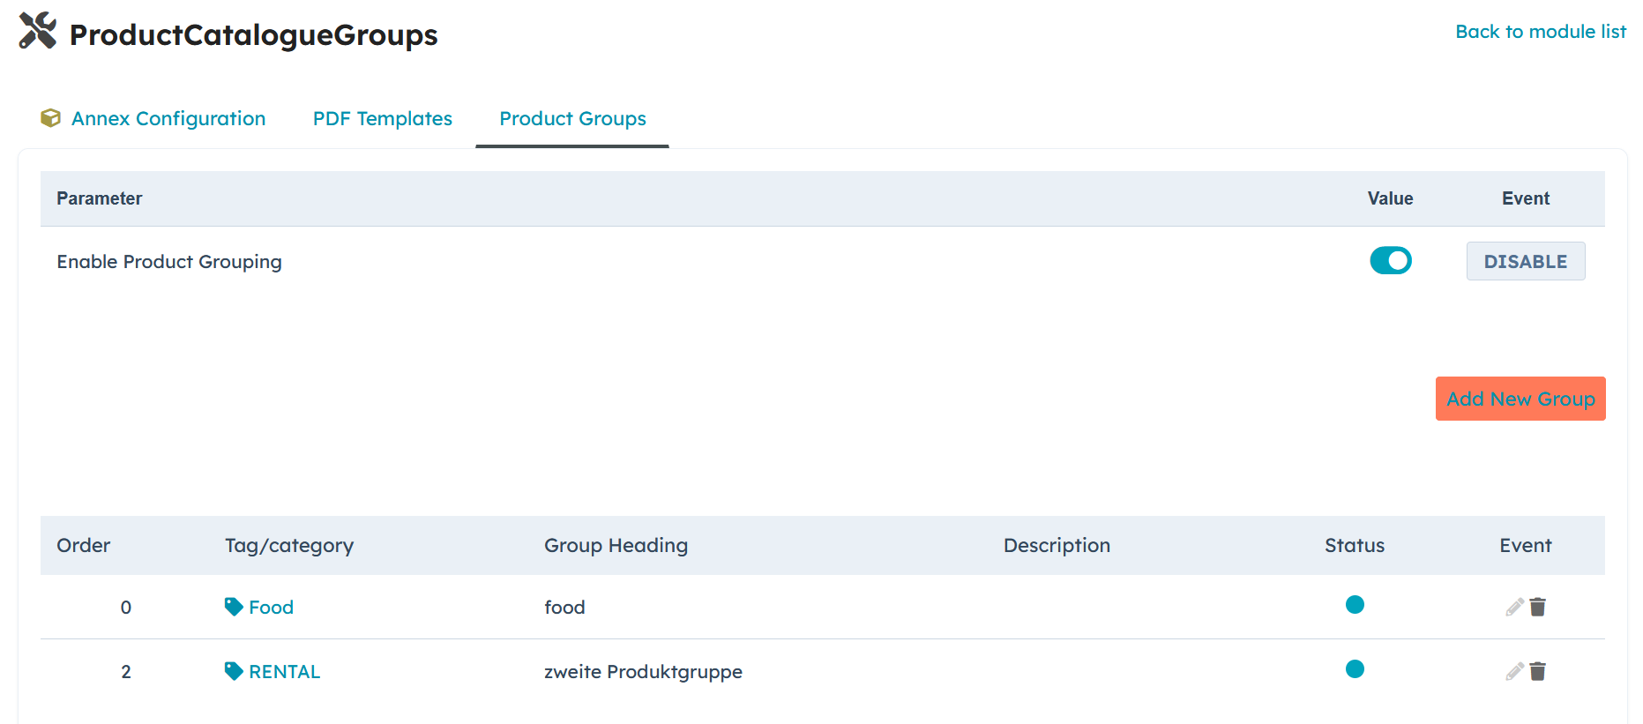This screenshot has width=1643, height=724.
Task: Toggle the Food group status indicator
Action: click(x=1355, y=604)
